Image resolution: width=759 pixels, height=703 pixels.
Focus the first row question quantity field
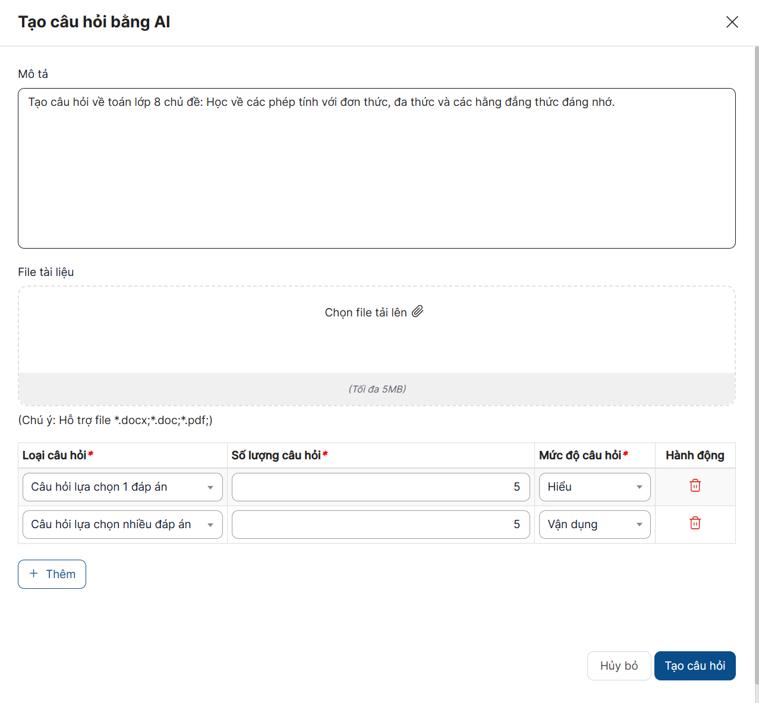click(380, 487)
